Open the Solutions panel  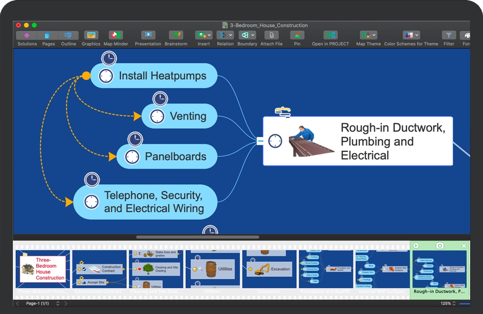(27, 36)
